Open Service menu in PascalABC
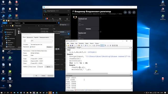 tap(87, 43)
